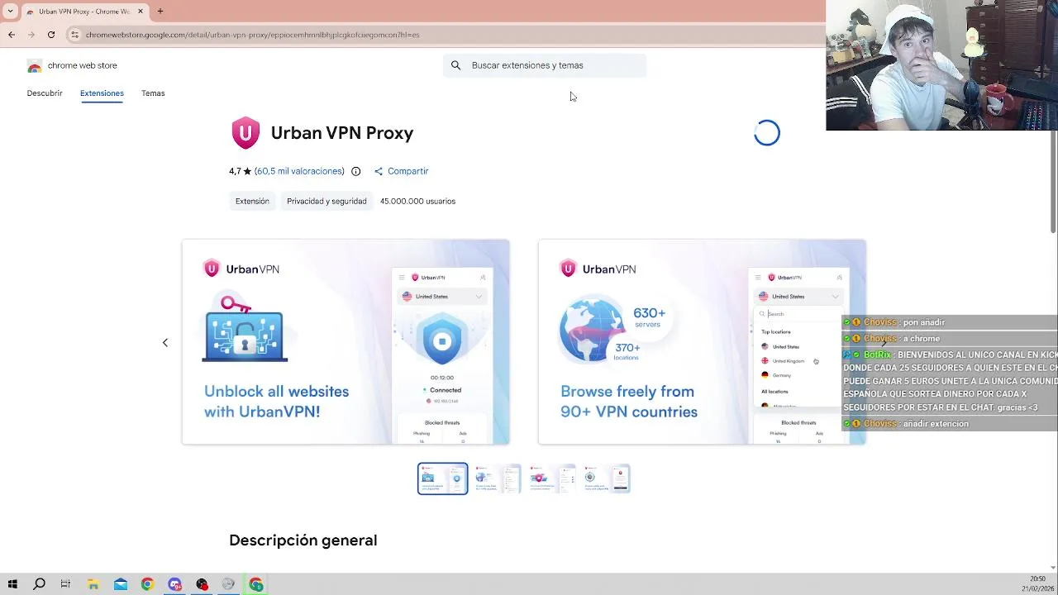This screenshot has width=1058, height=595.
Task: Open the gray round app taskbar icon
Action: [x=229, y=584]
